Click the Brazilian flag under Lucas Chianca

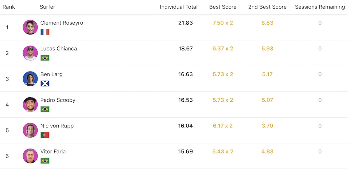click(45, 58)
